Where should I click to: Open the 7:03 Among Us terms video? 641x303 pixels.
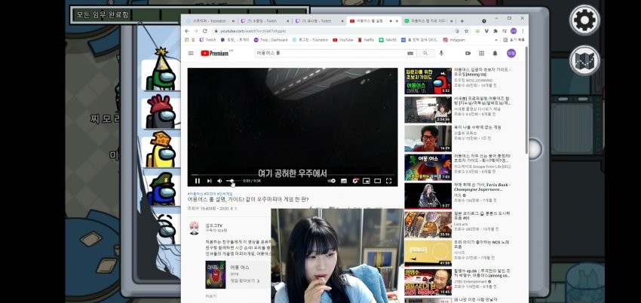(x=428, y=167)
